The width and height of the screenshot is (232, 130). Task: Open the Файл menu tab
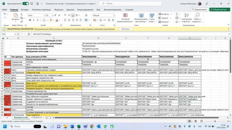pos(5,10)
